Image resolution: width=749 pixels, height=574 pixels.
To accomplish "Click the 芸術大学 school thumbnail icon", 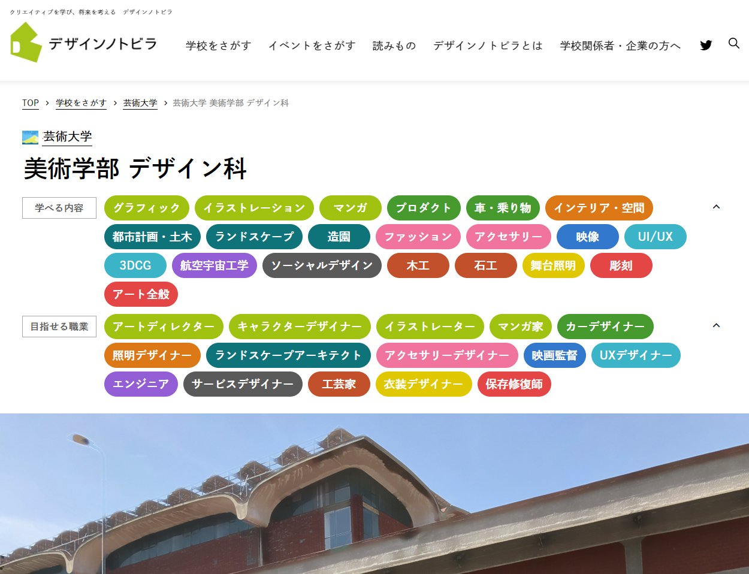I will (30, 137).
